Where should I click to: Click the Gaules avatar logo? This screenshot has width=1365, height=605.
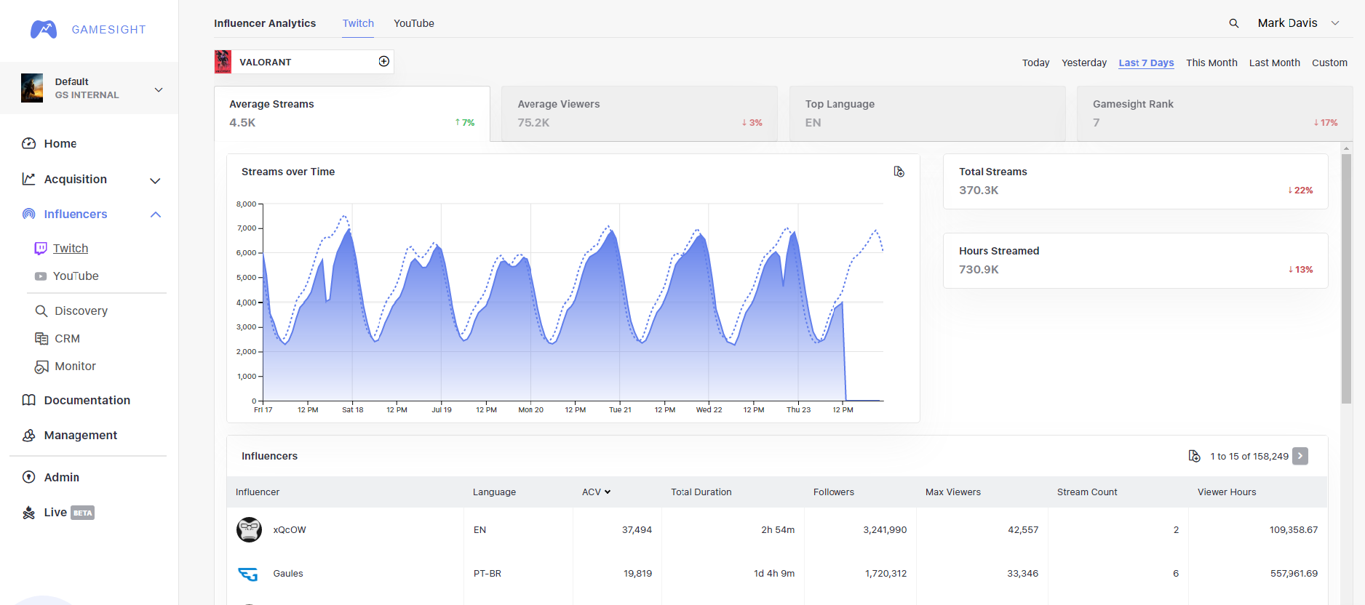coord(249,574)
